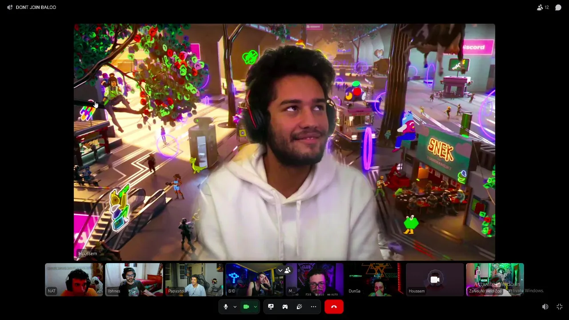This screenshot has height=320, width=569.
Task: Show the member list with 12 participants
Action: (543, 7)
